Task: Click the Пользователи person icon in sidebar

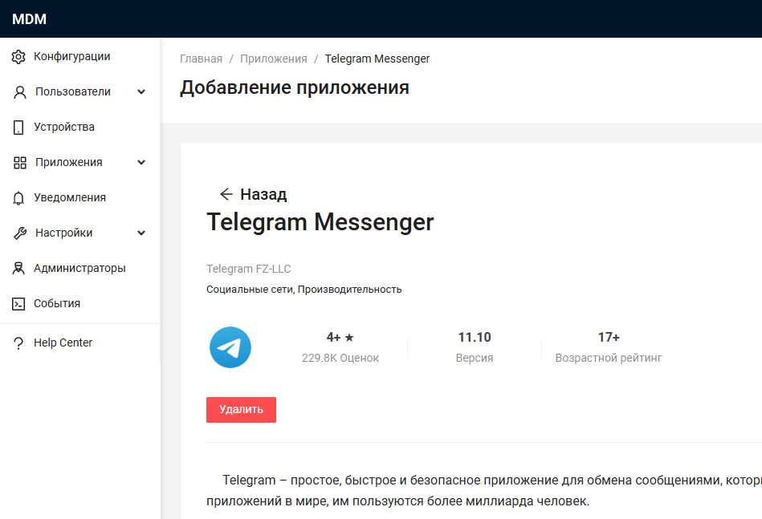Action: click(20, 92)
